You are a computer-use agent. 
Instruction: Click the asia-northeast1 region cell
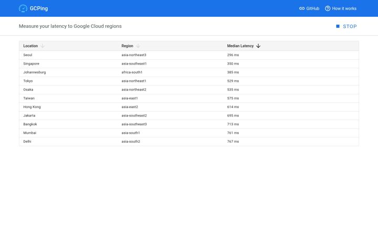click(134, 81)
